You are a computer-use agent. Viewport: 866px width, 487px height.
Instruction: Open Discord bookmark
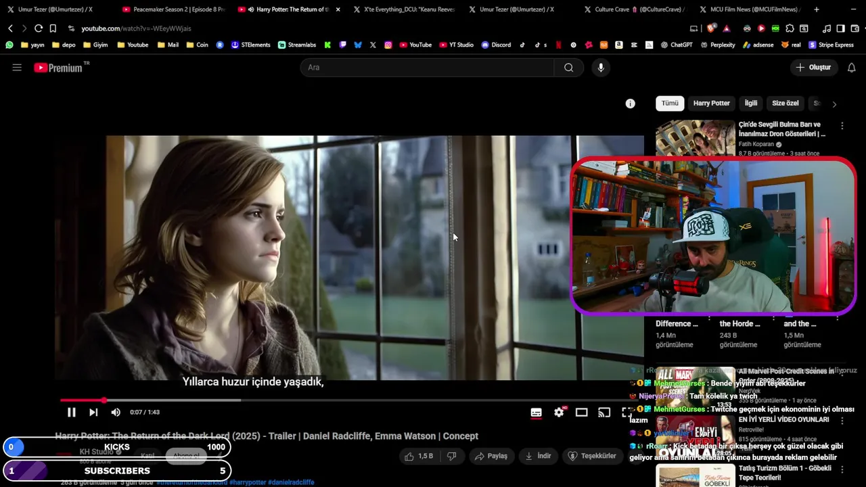497,45
